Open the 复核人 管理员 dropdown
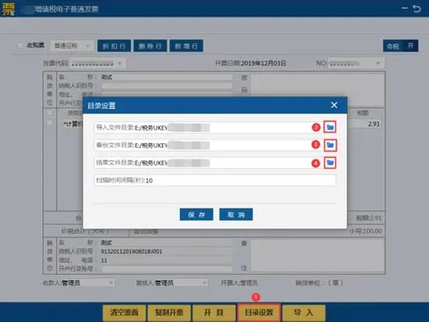The width and height of the screenshot is (429, 322). click(x=181, y=283)
